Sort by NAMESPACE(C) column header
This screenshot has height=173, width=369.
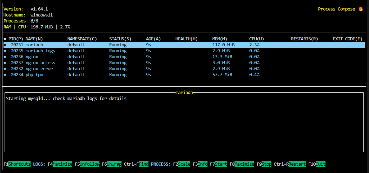click(x=82, y=39)
